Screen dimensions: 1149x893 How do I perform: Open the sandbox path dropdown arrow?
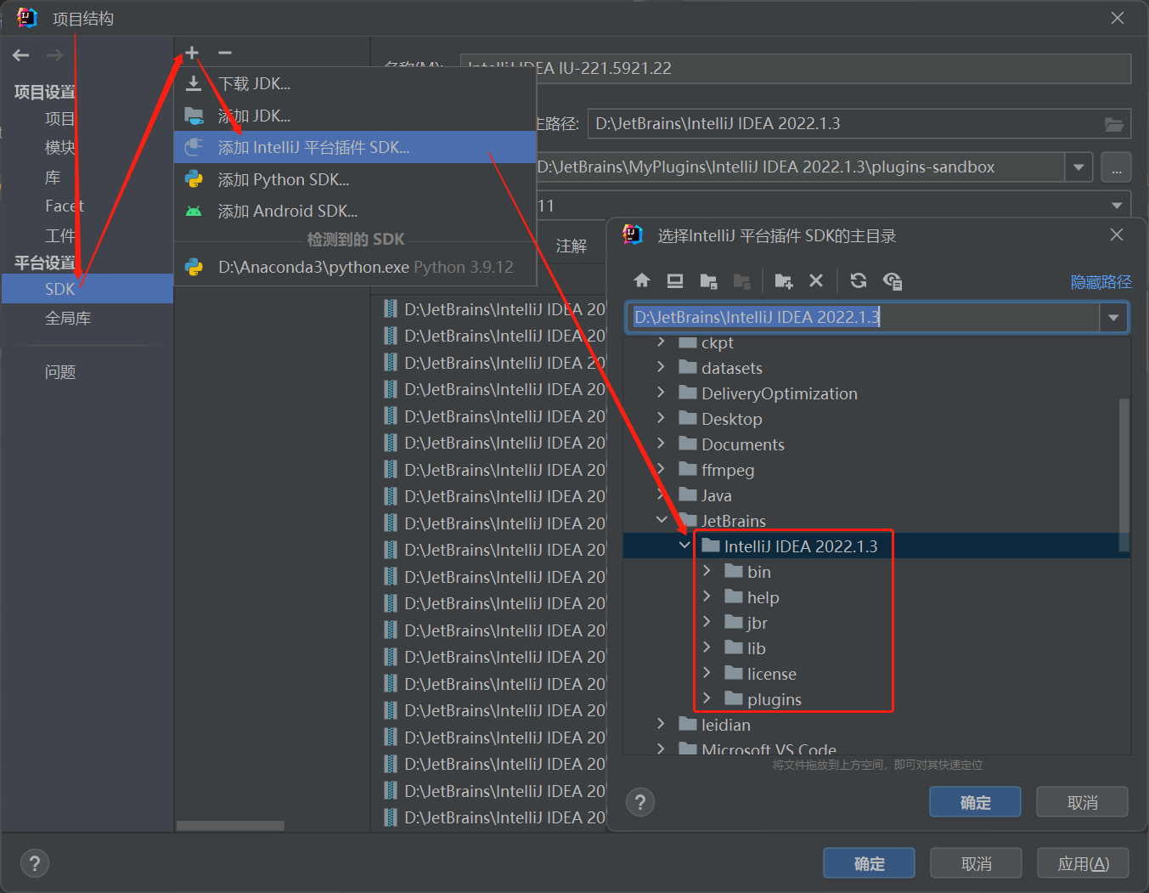point(1079,167)
